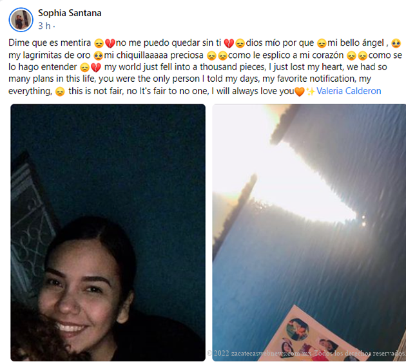Click broken heart emoji after 'entender'
The image size is (406, 362).
[x=96, y=68]
